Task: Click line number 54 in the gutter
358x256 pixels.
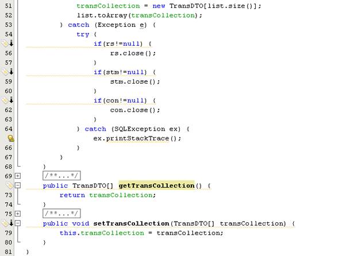Action: point(9,34)
